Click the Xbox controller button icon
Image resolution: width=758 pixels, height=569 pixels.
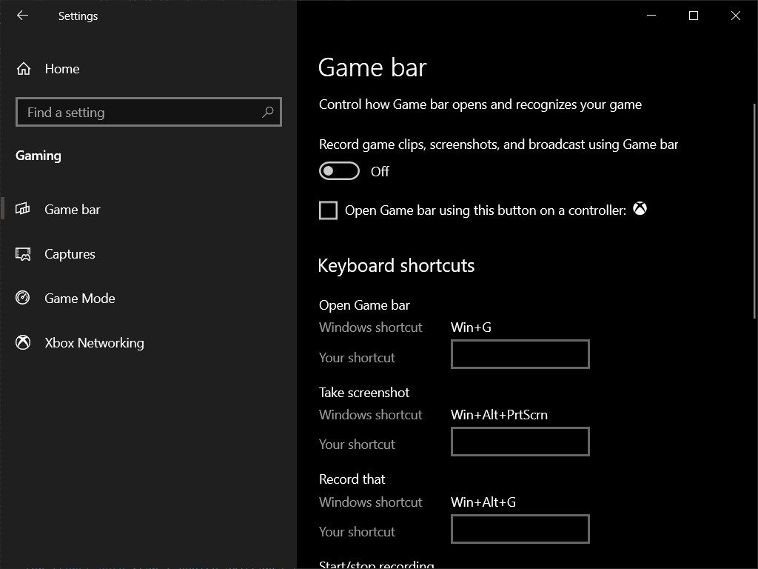[x=640, y=209]
